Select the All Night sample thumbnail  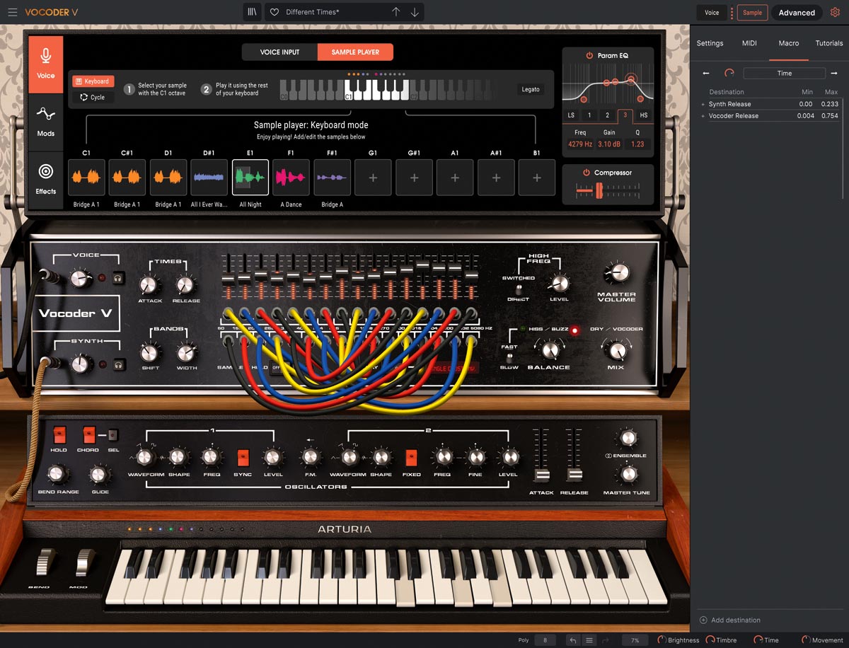[x=250, y=178]
